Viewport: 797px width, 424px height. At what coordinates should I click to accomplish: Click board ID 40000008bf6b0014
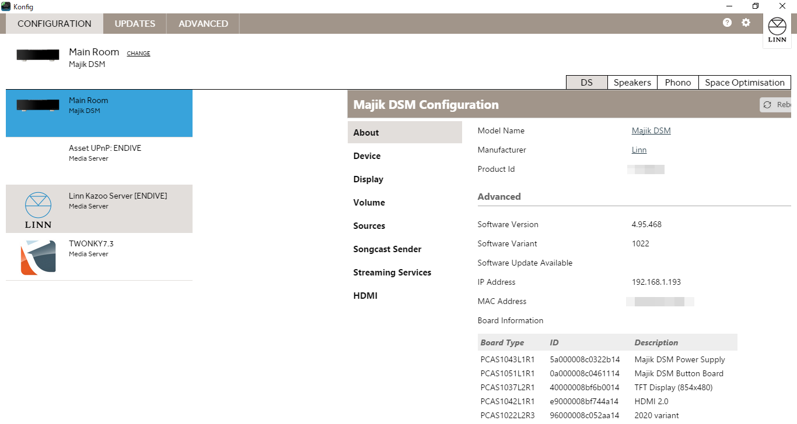pyautogui.click(x=585, y=387)
